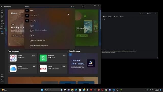
Task: Open File Explorer from the taskbar
Action: point(72,90)
